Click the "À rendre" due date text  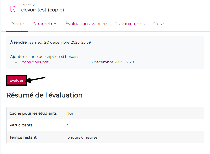[x=51, y=42]
